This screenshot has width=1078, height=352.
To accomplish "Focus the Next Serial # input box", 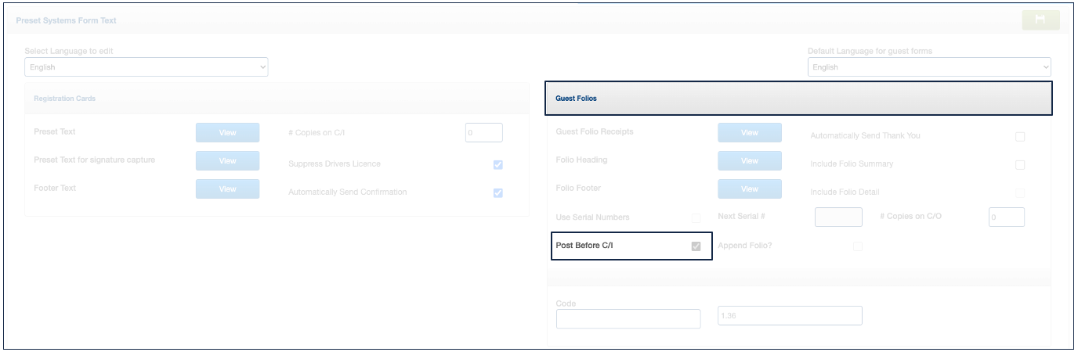I will click(838, 217).
